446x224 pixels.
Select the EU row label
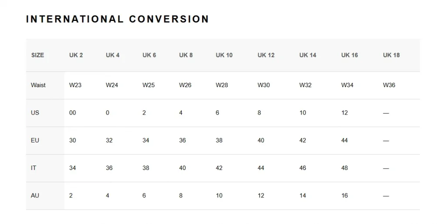pos(35,140)
